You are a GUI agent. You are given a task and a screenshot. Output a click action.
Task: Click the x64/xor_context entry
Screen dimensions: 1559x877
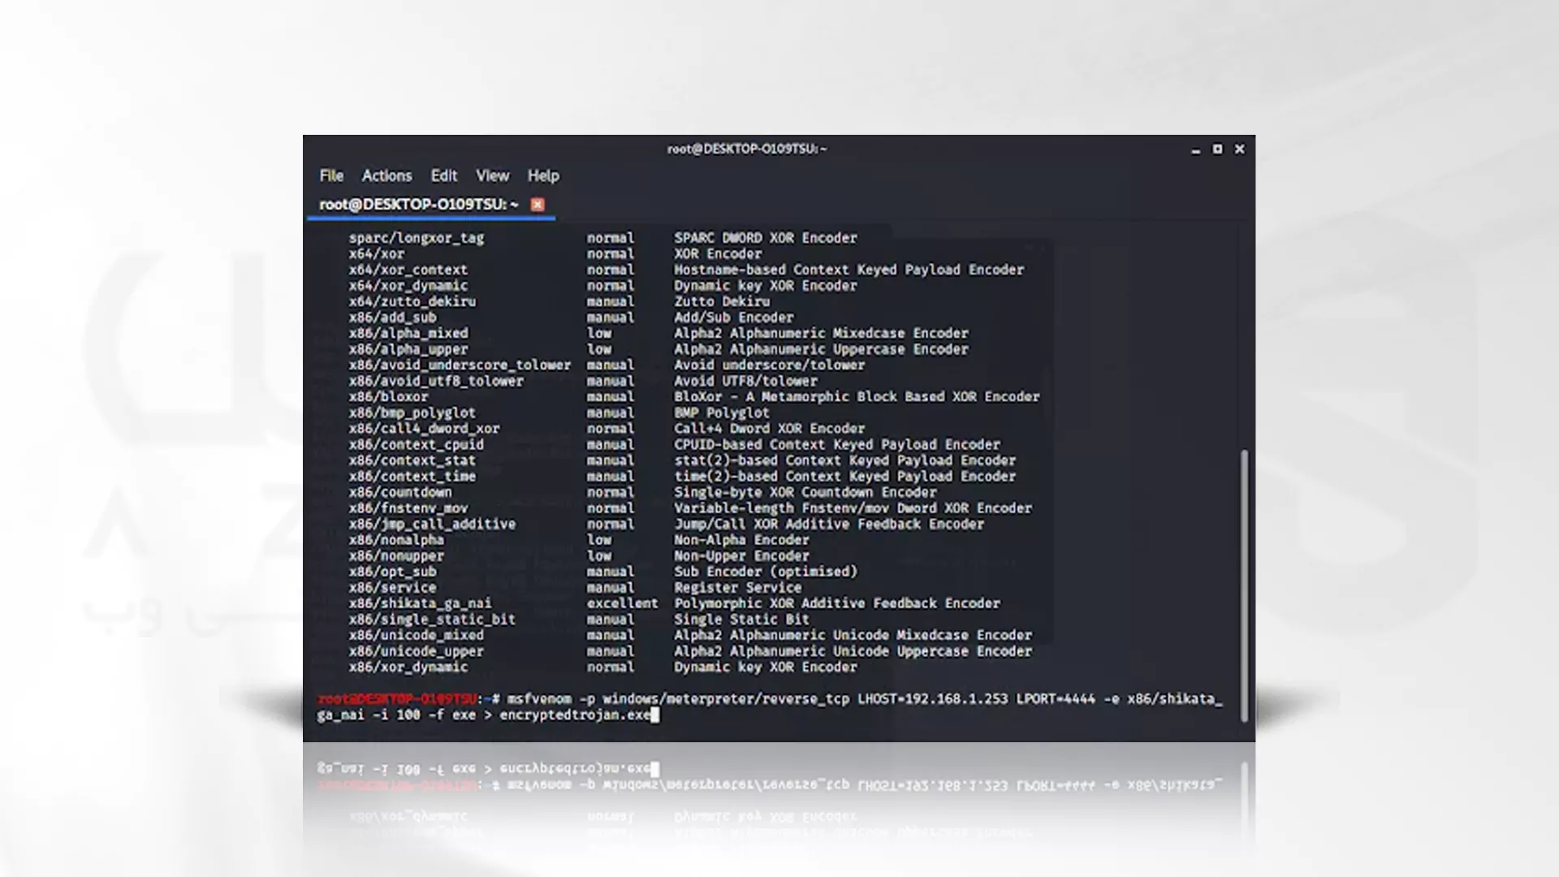click(x=408, y=270)
